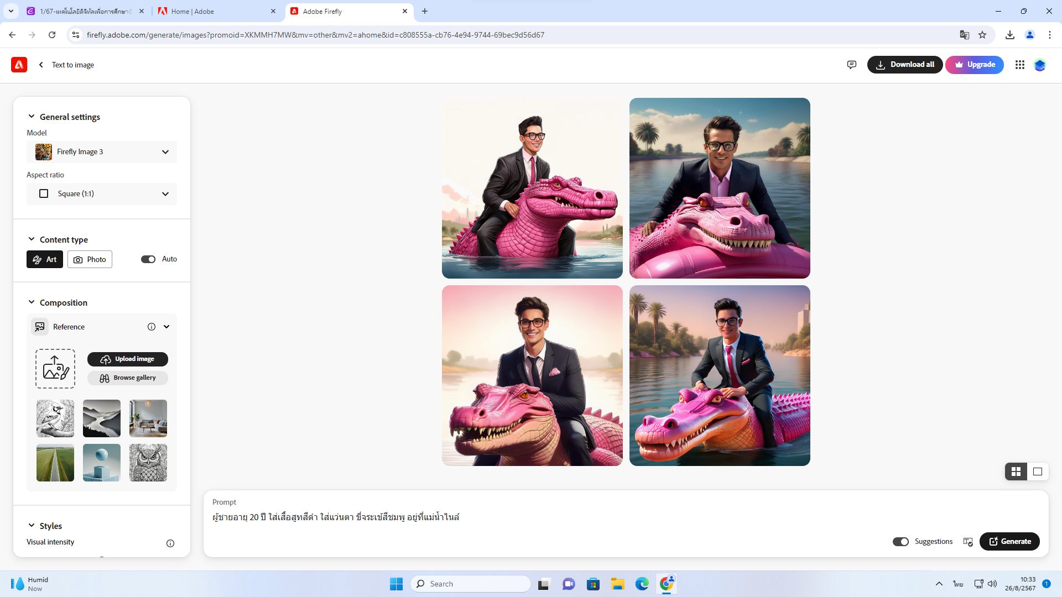Open the Square (1:1) aspect ratio dropdown
This screenshot has height=597, width=1062.
click(102, 194)
